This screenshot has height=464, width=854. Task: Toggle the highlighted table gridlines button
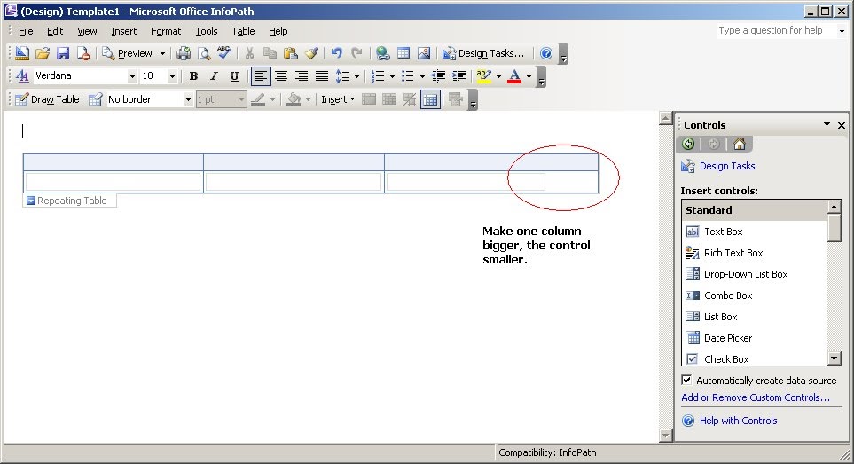point(430,99)
